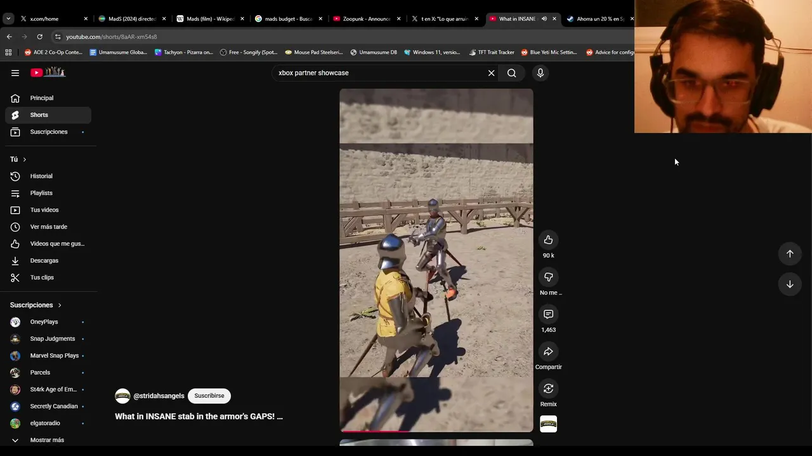
Task: Open Windows 11 version bookmark
Action: pos(432,53)
